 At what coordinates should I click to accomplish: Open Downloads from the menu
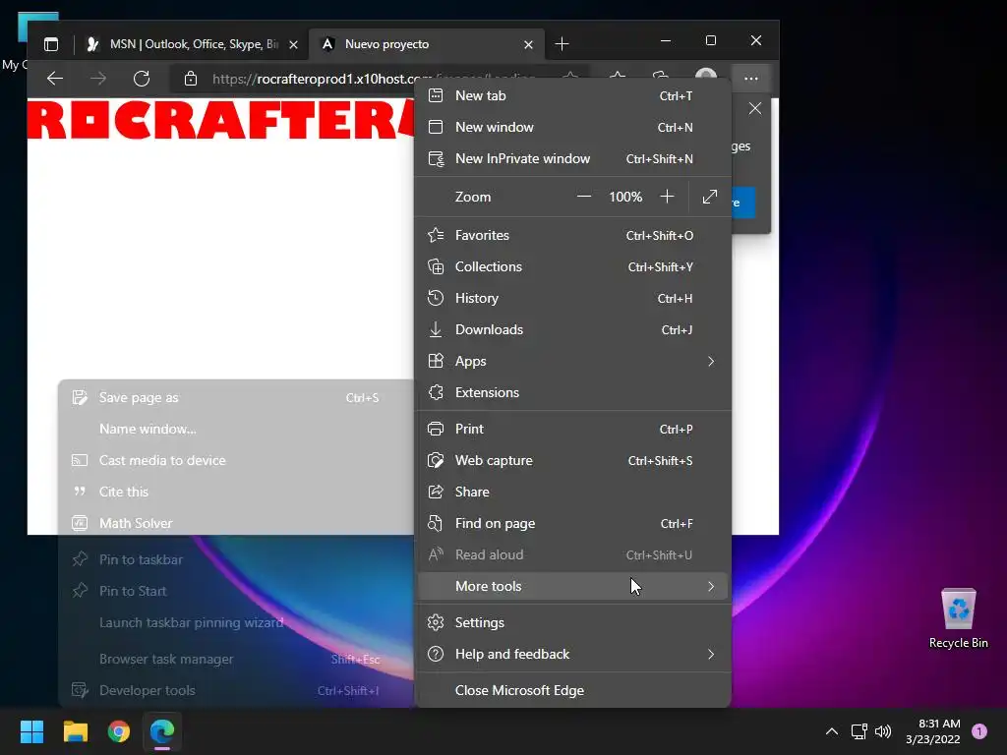(x=573, y=329)
